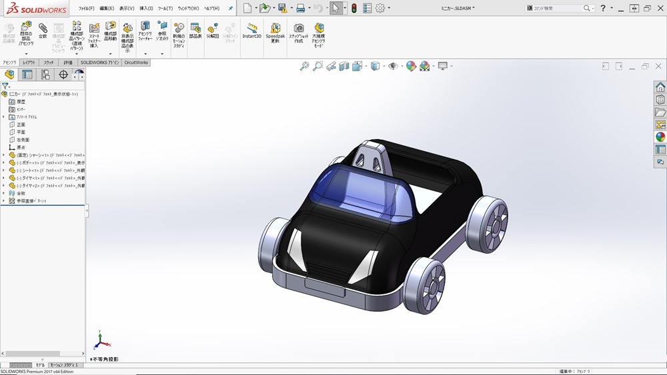Click the Speedpak update icon

(275, 32)
